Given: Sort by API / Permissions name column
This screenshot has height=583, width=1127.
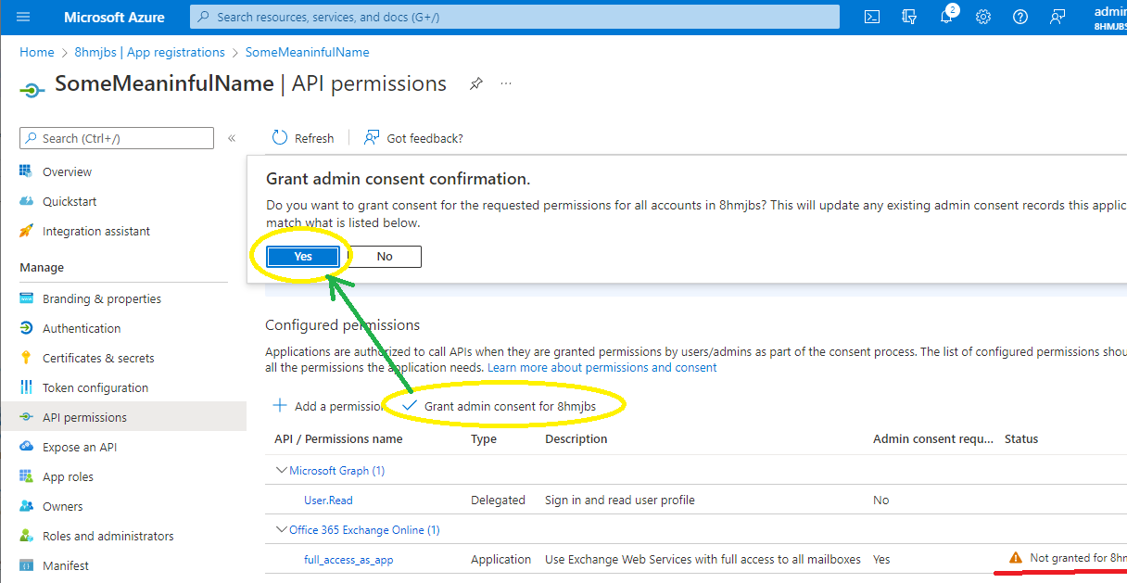Looking at the screenshot, I should click(x=338, y=438).
